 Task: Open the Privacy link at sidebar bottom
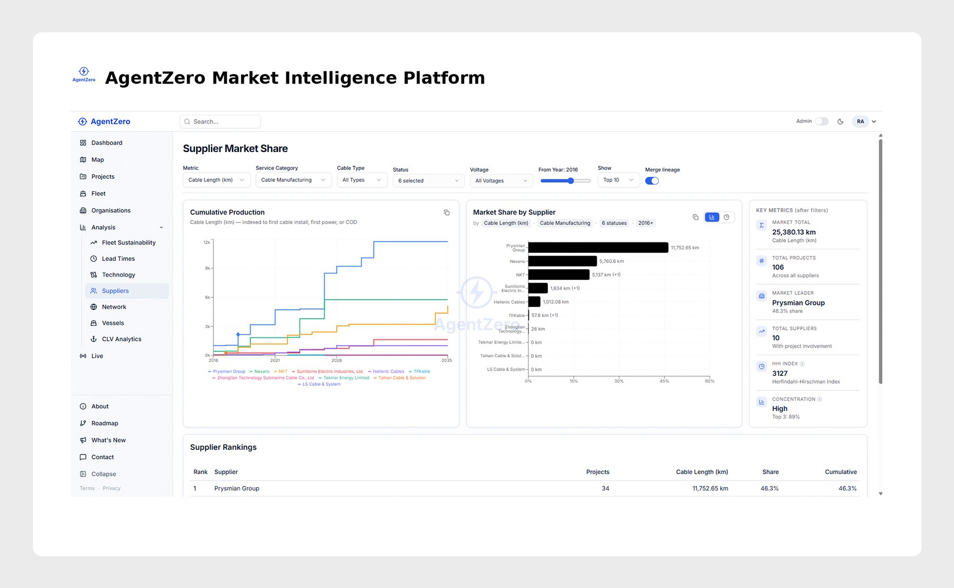click(111, 488)
